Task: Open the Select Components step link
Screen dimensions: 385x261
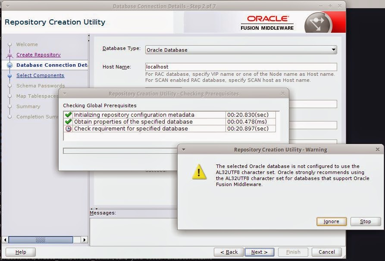Action: pos(40,75)
